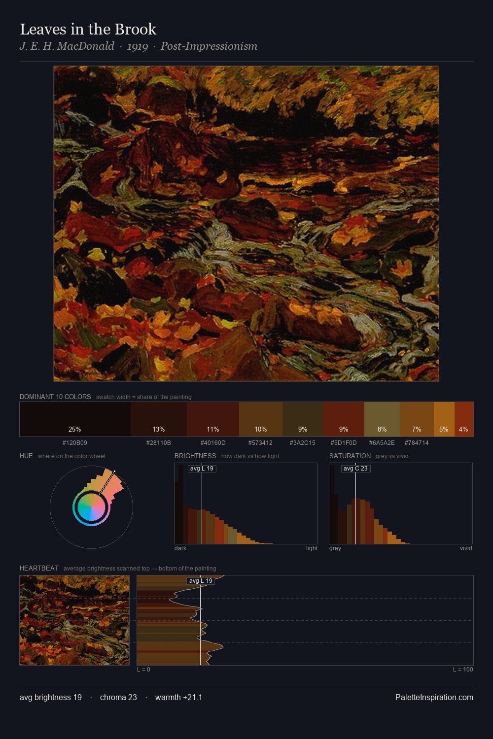The height and width of the screenshot is (739, 493).
Task: Click the L = 0 axis label
Action: pos(143,670)
